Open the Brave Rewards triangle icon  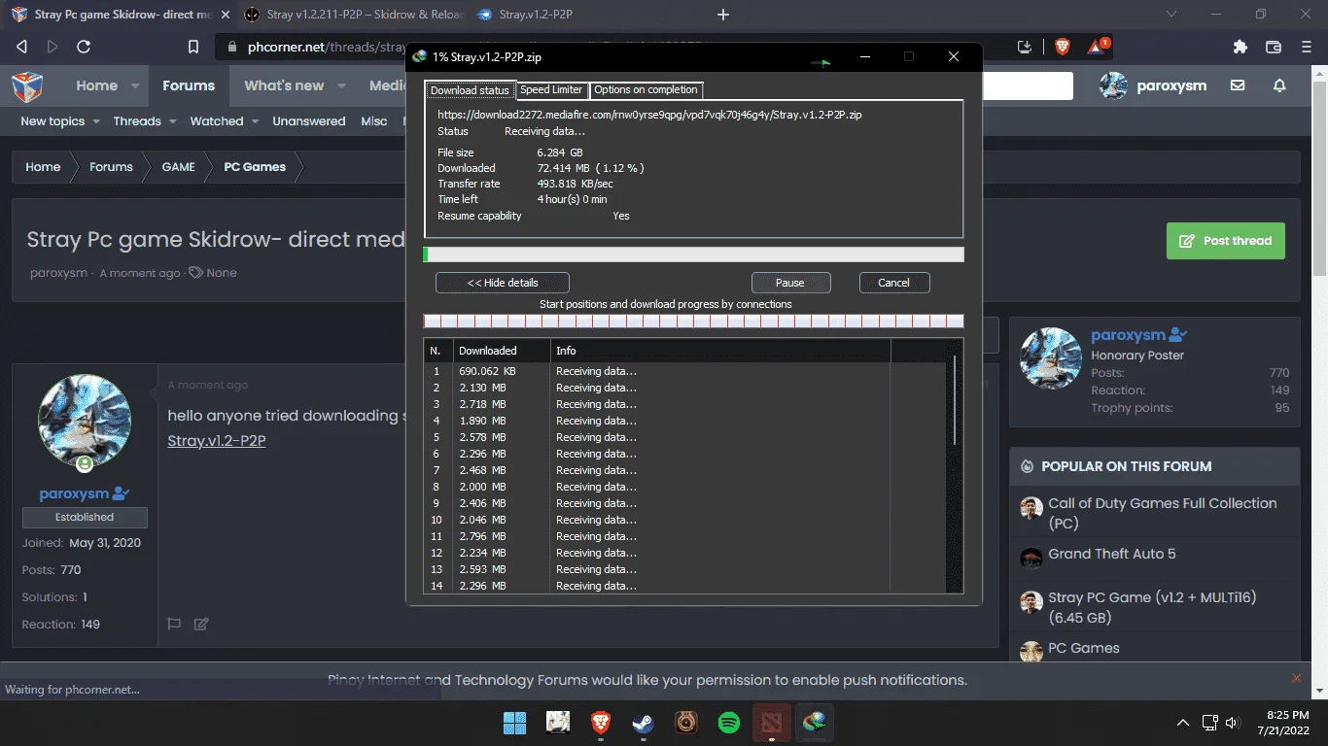point(1098,46)
